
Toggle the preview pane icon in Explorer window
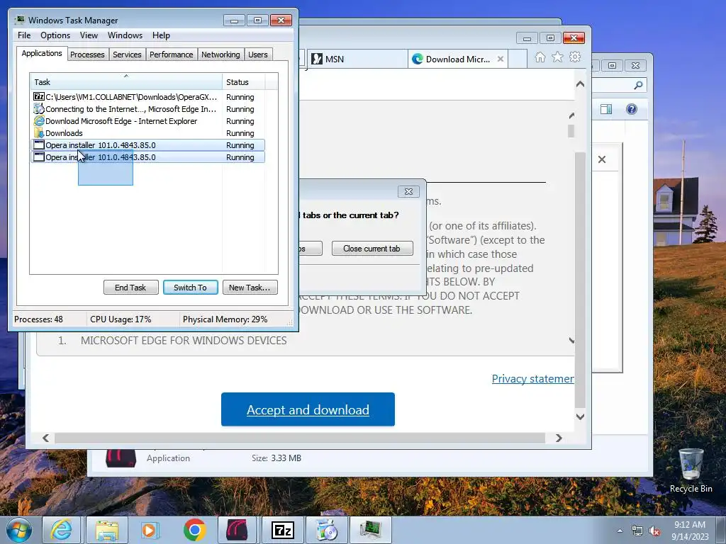click(x=606, y=109)
